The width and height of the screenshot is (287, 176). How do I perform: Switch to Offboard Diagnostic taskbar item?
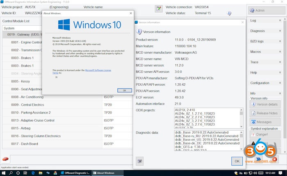(77, 173)
